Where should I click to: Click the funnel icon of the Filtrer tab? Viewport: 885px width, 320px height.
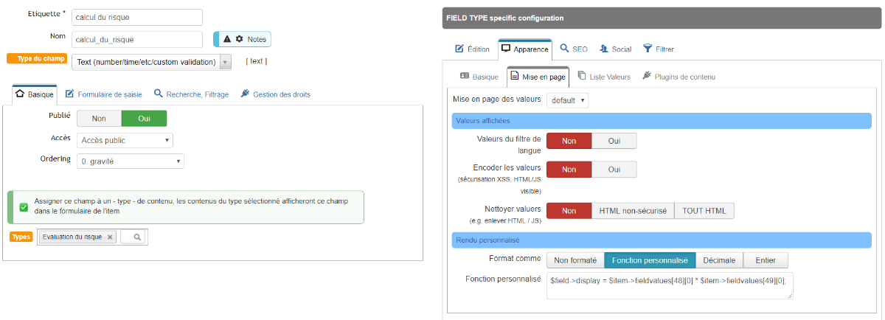pos(648,49)
